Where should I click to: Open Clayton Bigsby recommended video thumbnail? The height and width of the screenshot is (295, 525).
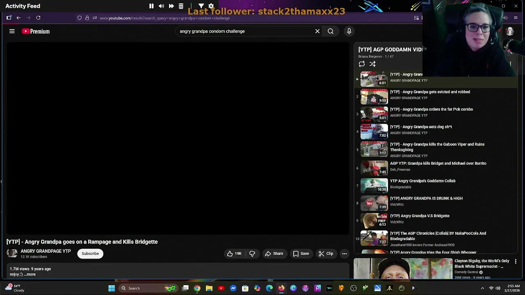tap(403, 269)
